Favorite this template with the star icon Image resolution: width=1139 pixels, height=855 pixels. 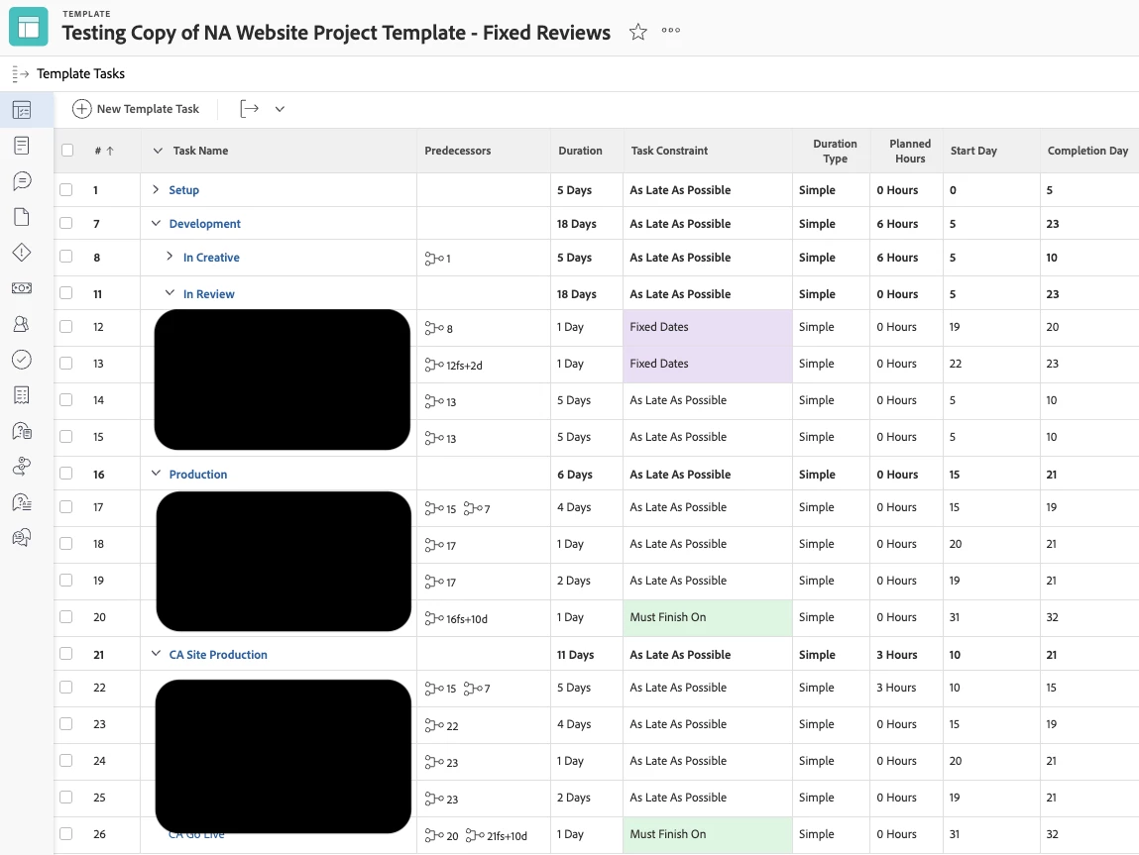pos(637,32)
